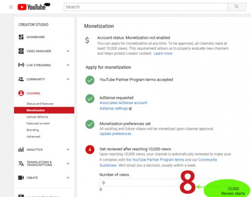The width and height of the screenshot is (251, 197).
Task: Click the COMMUNITY label
Action: tap(36, 79)
